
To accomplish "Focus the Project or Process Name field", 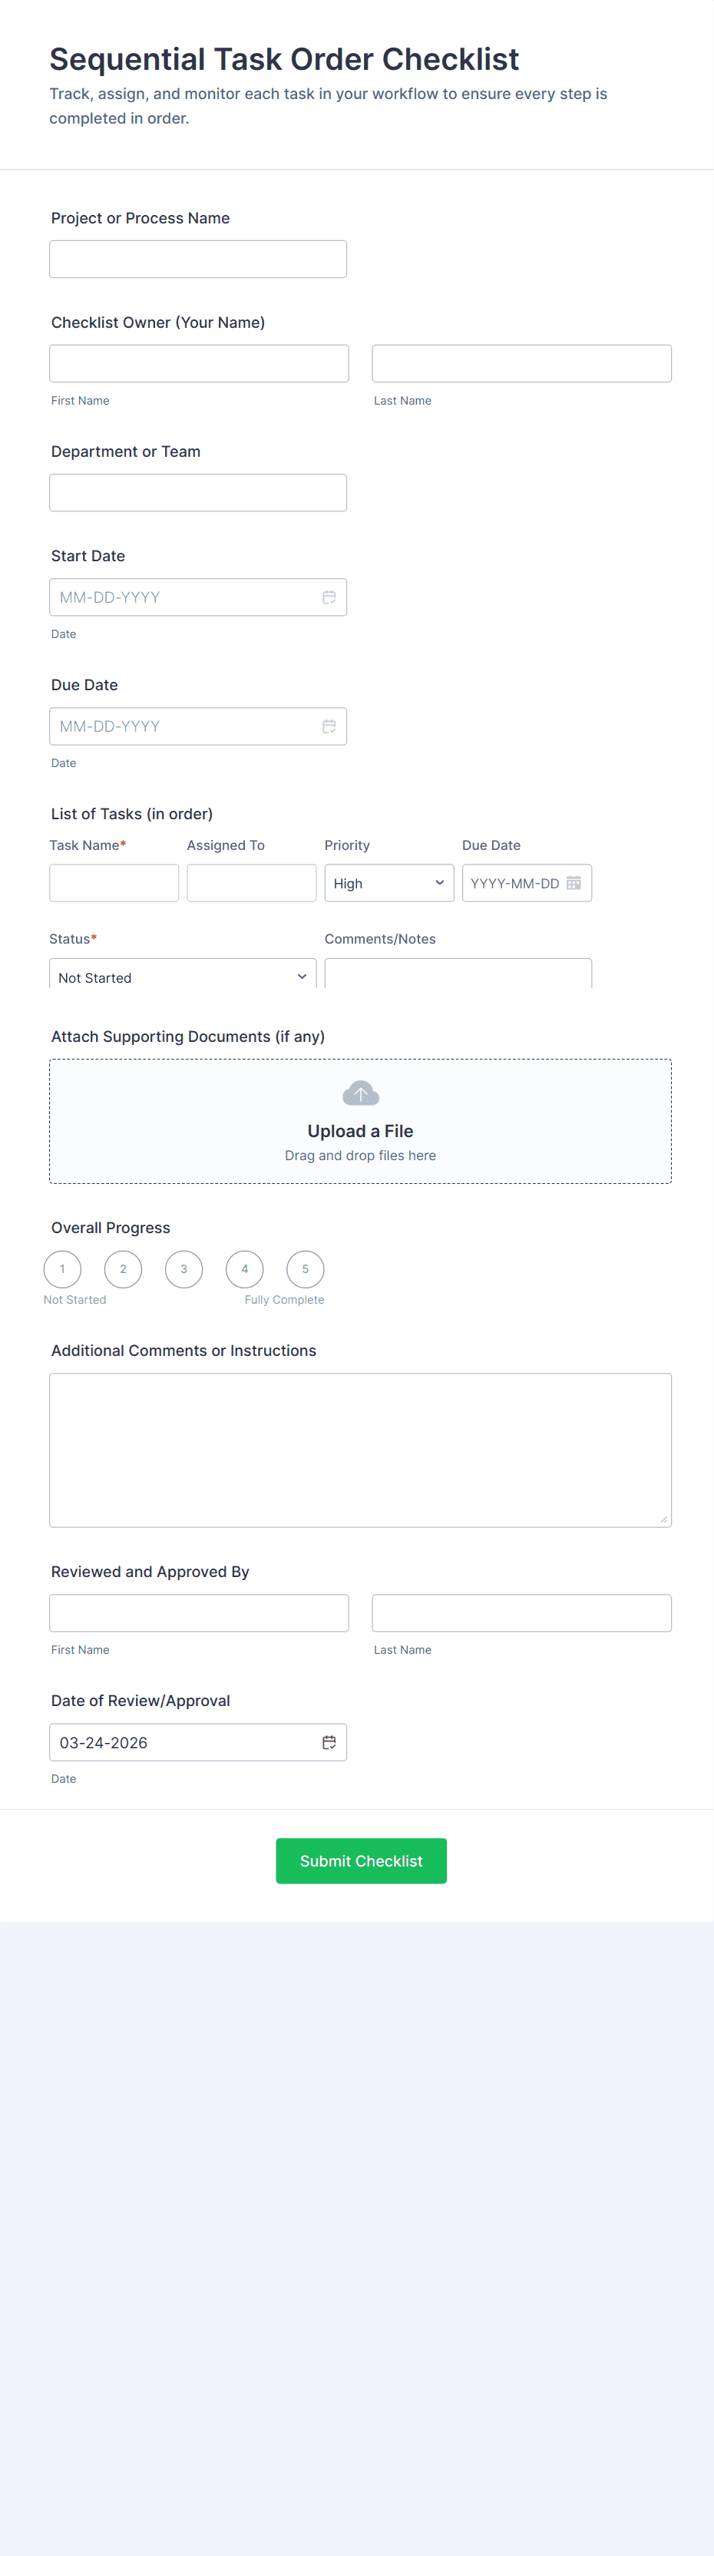I will (198, 259).
